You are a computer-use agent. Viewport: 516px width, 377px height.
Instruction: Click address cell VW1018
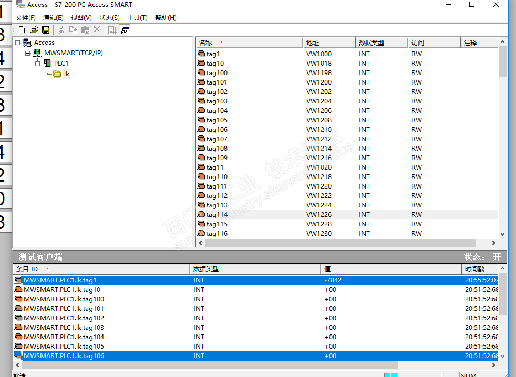point(319,63)
